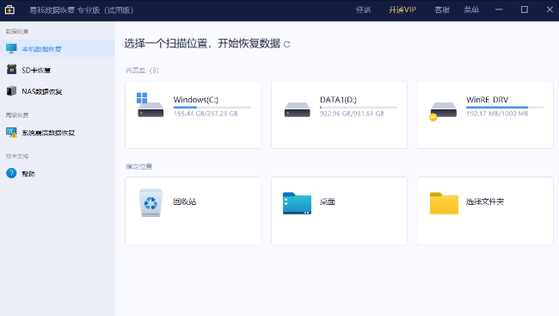559x316 pixels.
Task: Open the 菜单 menu
Action: pyautogui.click(x=471, y=10)
